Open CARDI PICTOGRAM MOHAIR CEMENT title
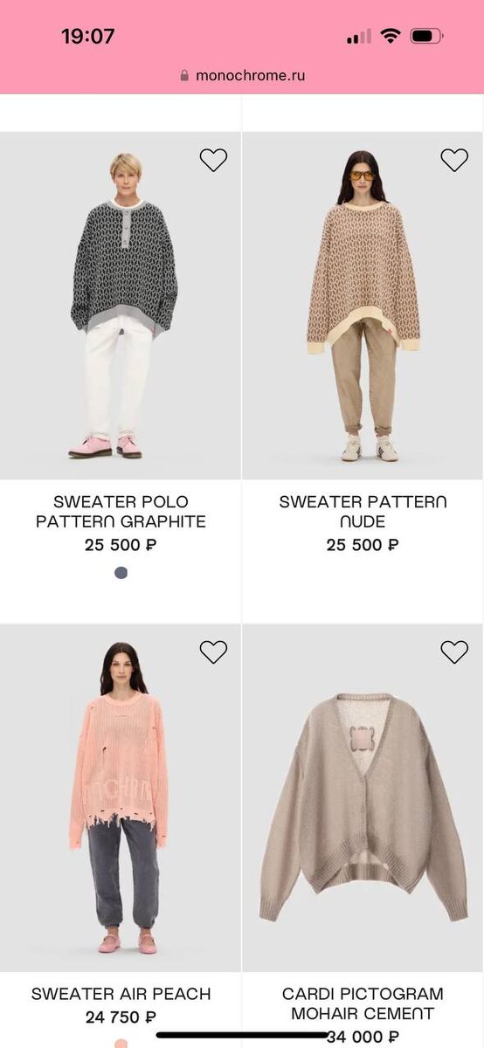Screen dimensions: 484x1048 [x=363, y=1003]
